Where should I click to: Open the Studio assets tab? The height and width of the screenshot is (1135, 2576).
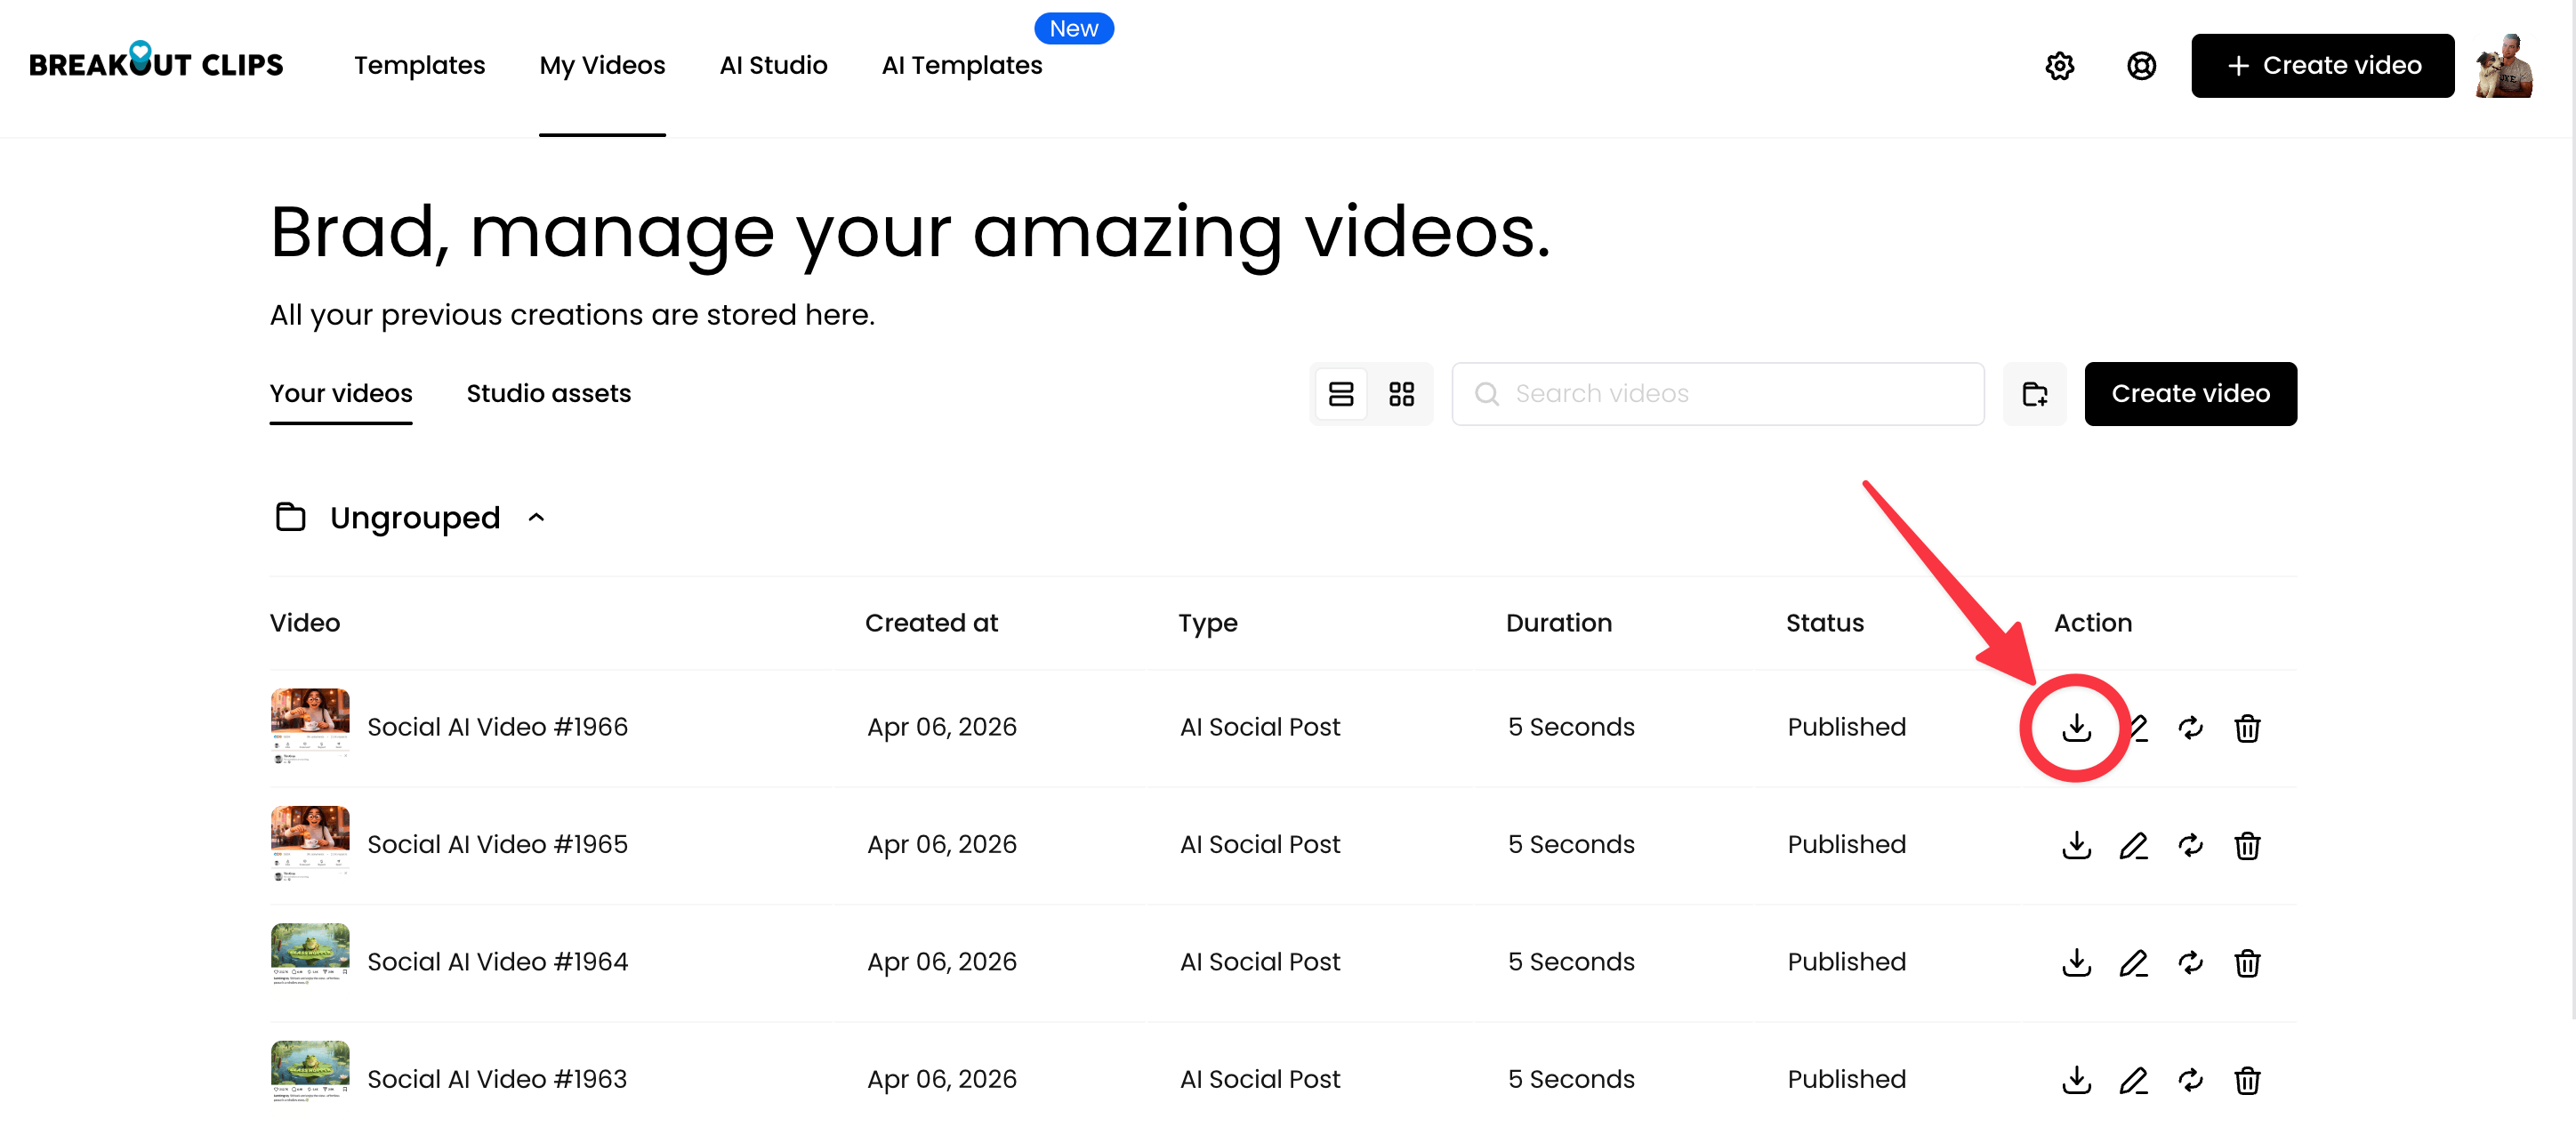coord(548,394)
